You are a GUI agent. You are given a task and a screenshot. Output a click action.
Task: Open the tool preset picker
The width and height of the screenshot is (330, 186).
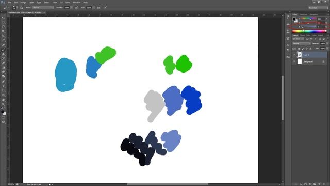pyautogui.click(x=6, y=8)
